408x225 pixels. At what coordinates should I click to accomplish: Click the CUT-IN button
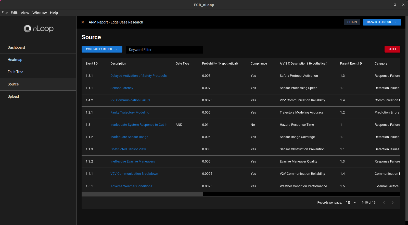(352, 22)
